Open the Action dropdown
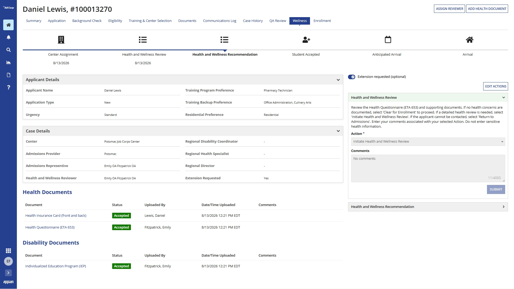Image resolution: width=514 pixels, height=289 pixels. (x=428, y=142)
